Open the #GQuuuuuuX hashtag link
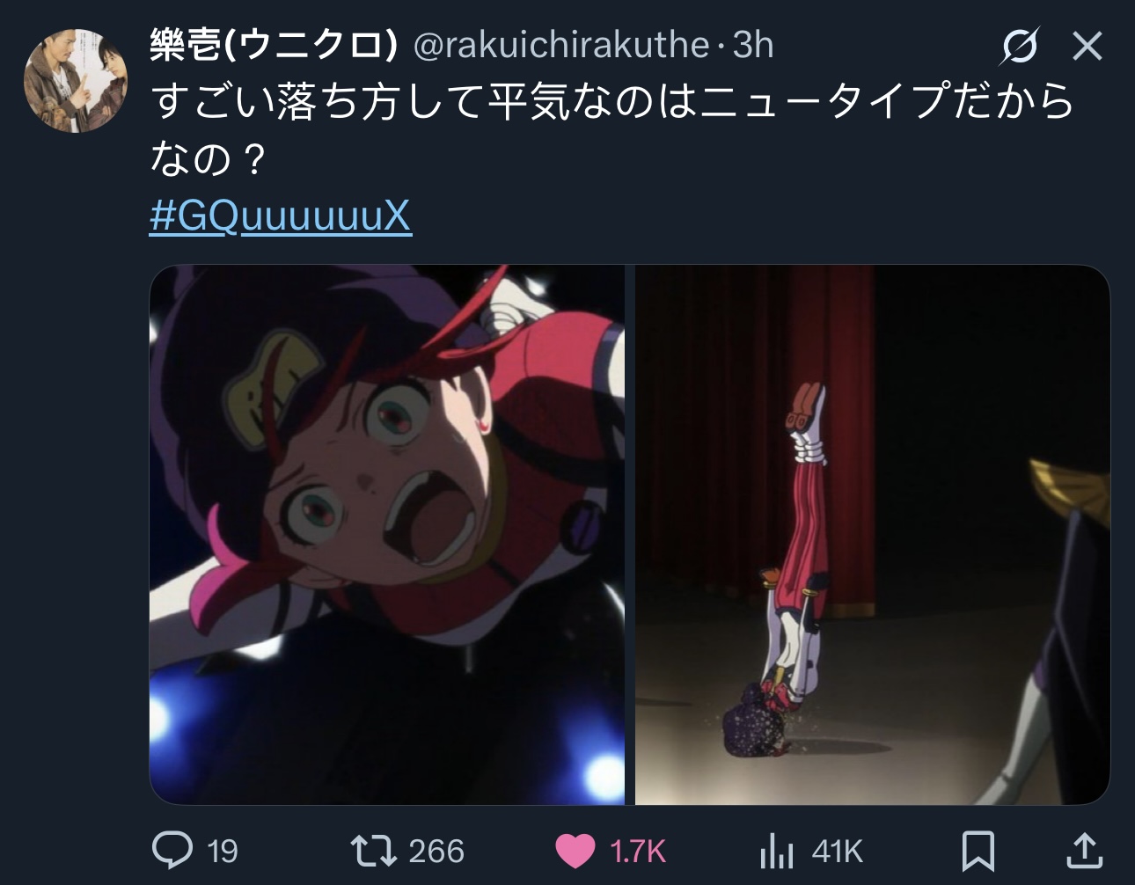The image size is (1135, 885). 281,215
